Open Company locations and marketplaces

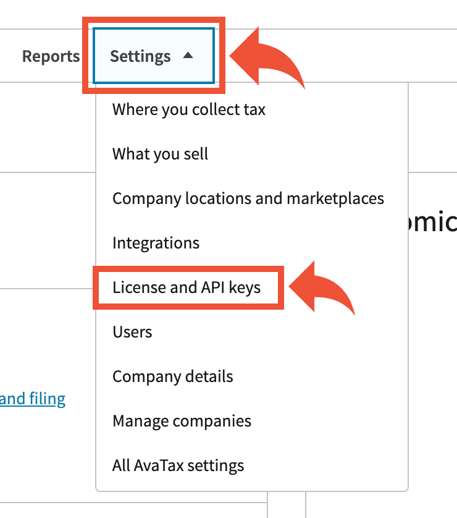pos(248,198)
